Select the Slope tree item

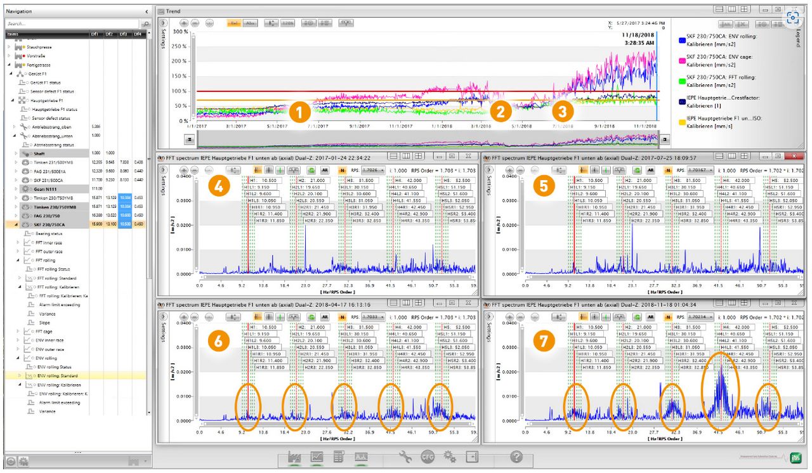pyautogui.click(x=45, y=322)
